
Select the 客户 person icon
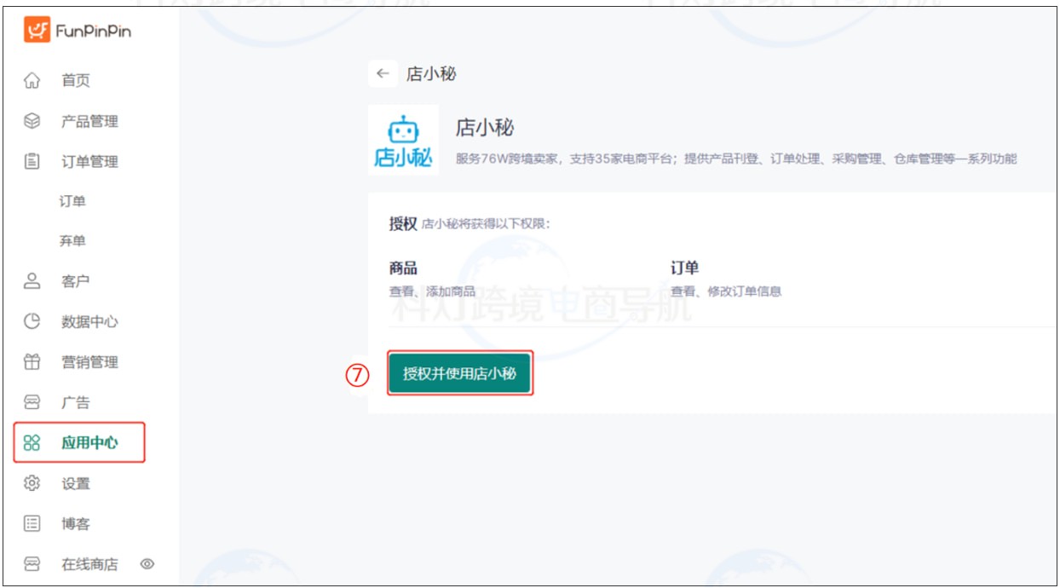[30, 281]
